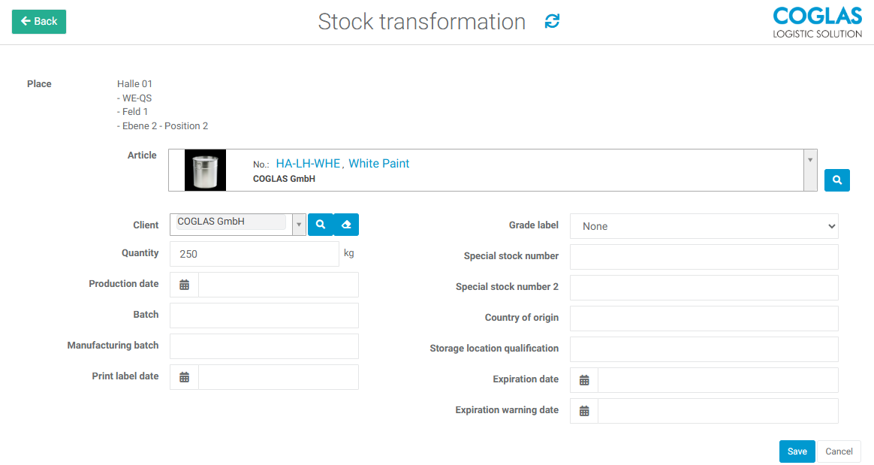Click the client search magnifier button
The width and height of the screenshot is (874, 465).
point(321,225)
